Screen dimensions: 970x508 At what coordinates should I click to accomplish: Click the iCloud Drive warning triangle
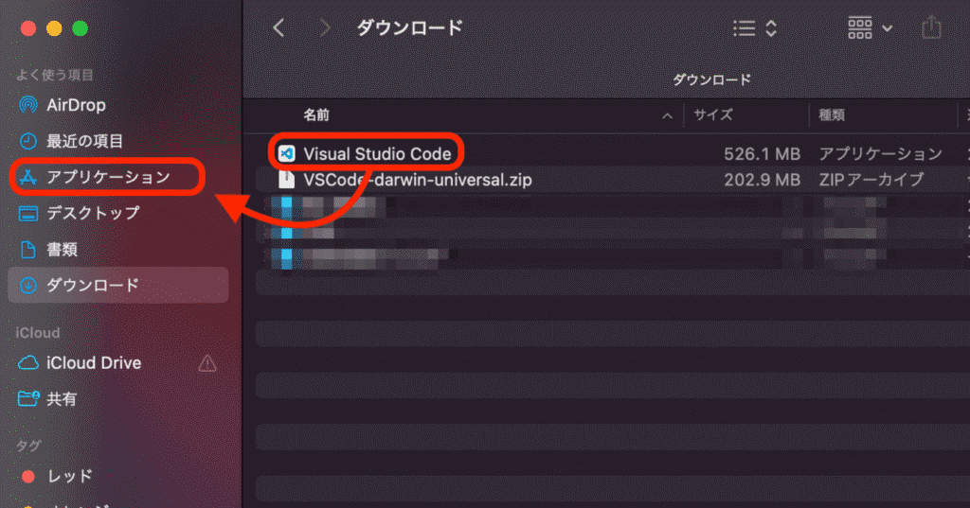tap(207, 363)
